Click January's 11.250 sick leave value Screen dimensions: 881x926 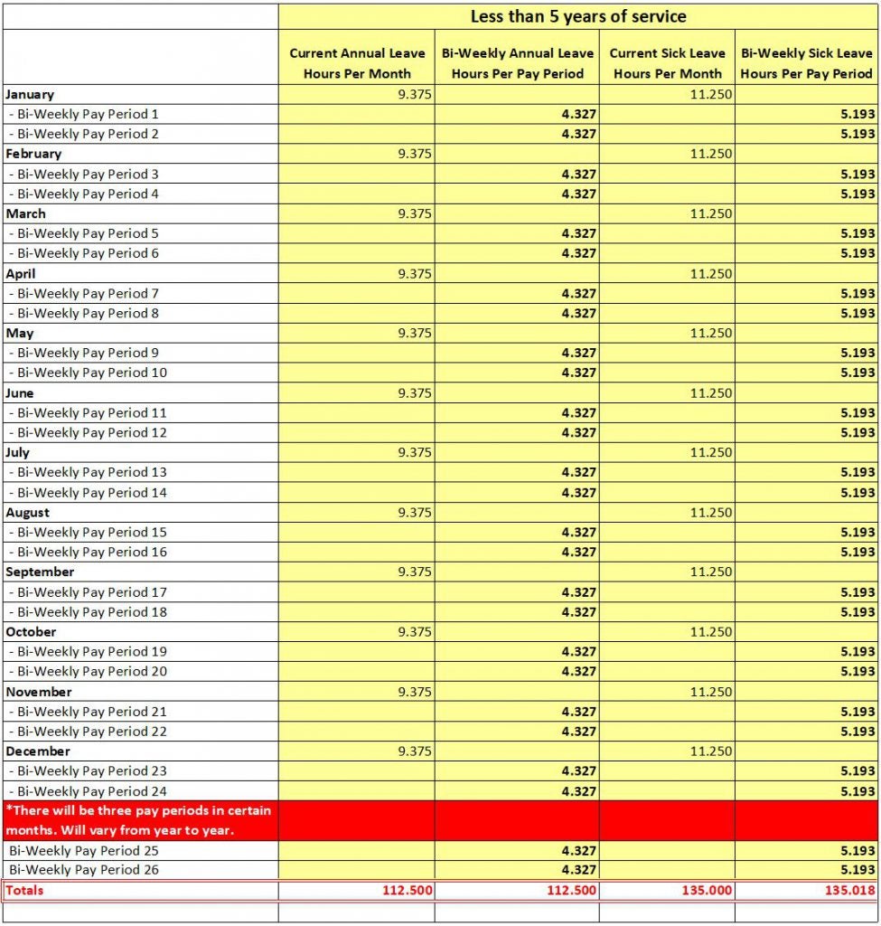711,94
